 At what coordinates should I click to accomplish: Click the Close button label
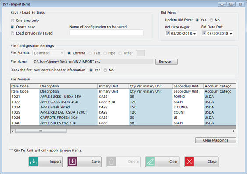click(x=212, y=162)
